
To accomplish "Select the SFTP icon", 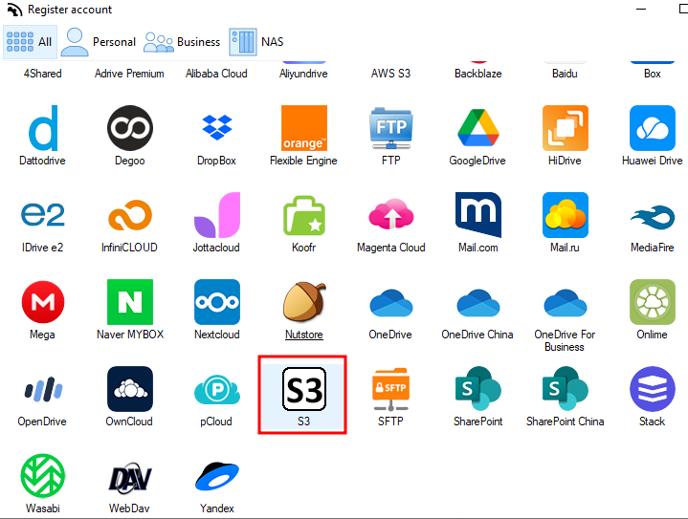I will [391, 389].
